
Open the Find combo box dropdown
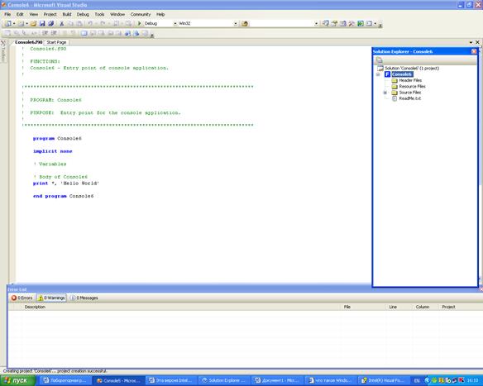[x=316, y=23]
